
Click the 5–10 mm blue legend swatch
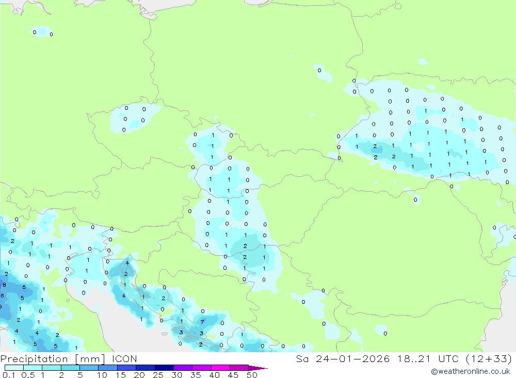[89, 368]
